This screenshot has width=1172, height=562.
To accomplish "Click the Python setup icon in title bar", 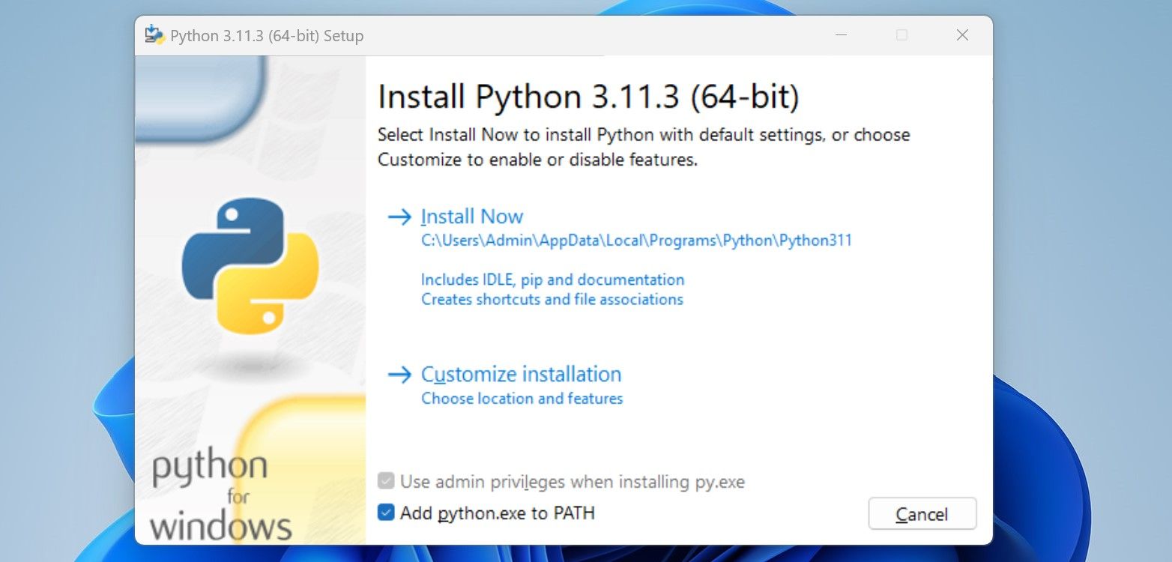I will (x=154, y=34).
